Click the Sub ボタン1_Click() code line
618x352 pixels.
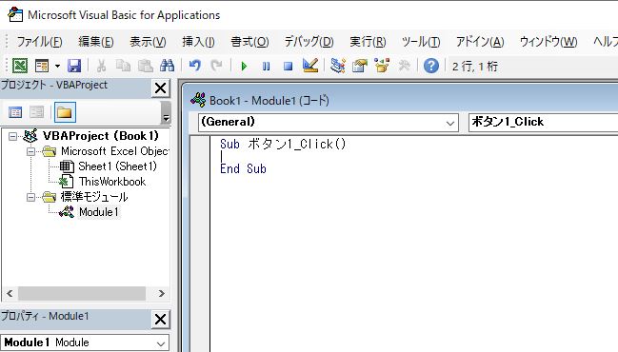(x=283, y=145)
